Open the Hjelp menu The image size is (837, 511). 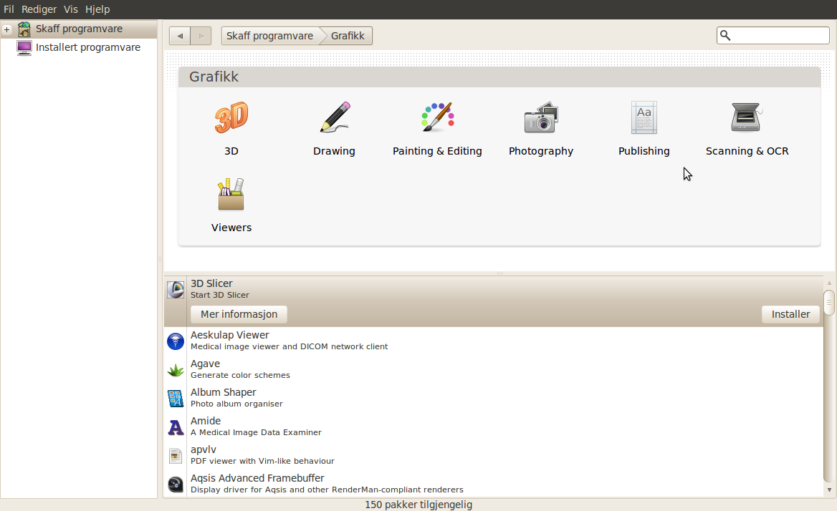(97, 9)
